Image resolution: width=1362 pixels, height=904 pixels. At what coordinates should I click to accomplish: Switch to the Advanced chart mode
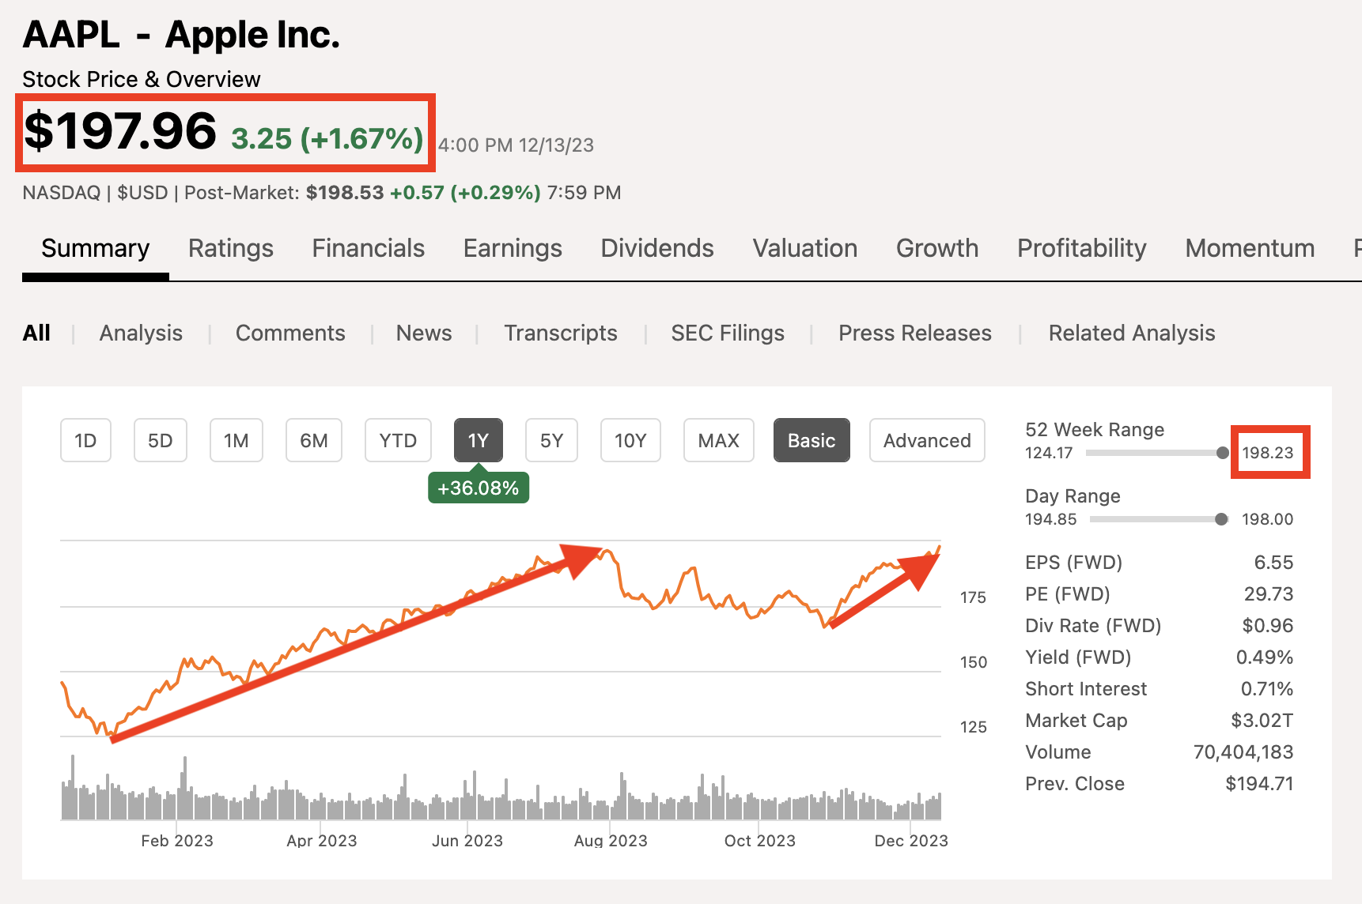[x=927, y=440]
